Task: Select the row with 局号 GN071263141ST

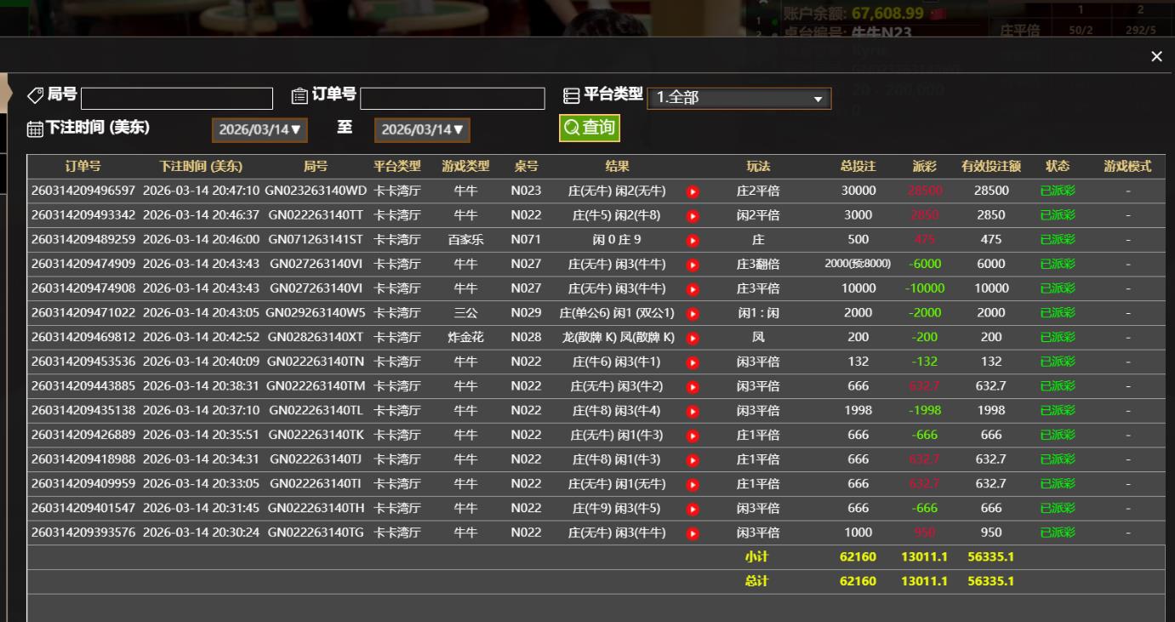Action: pos(315,240)
